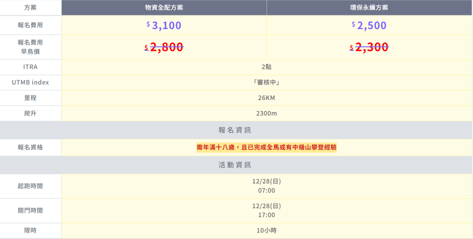
Task: Click the 17:00 cutoff time
Action: pyautogui.click(x=266, y=215)
